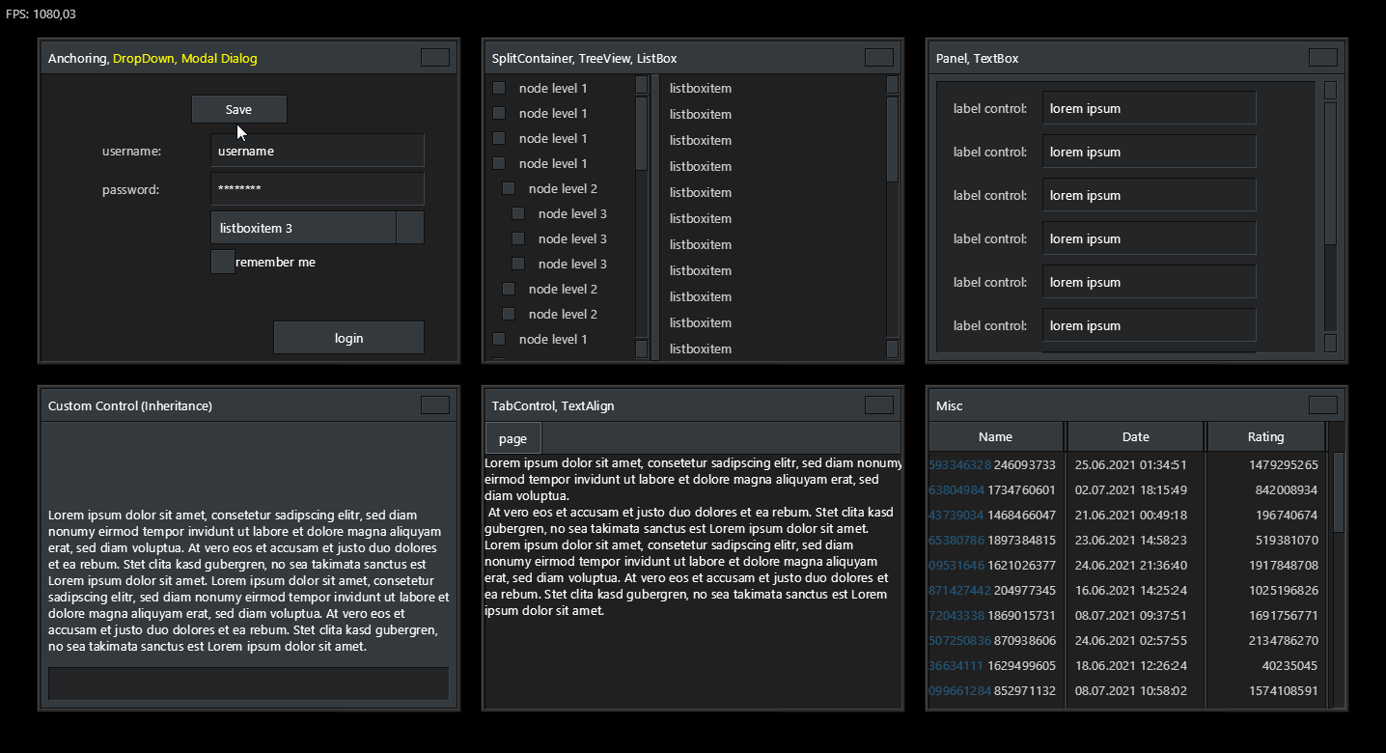Click the Date column header
This screenshot has height=753, width=1386.
(1135, 436)
